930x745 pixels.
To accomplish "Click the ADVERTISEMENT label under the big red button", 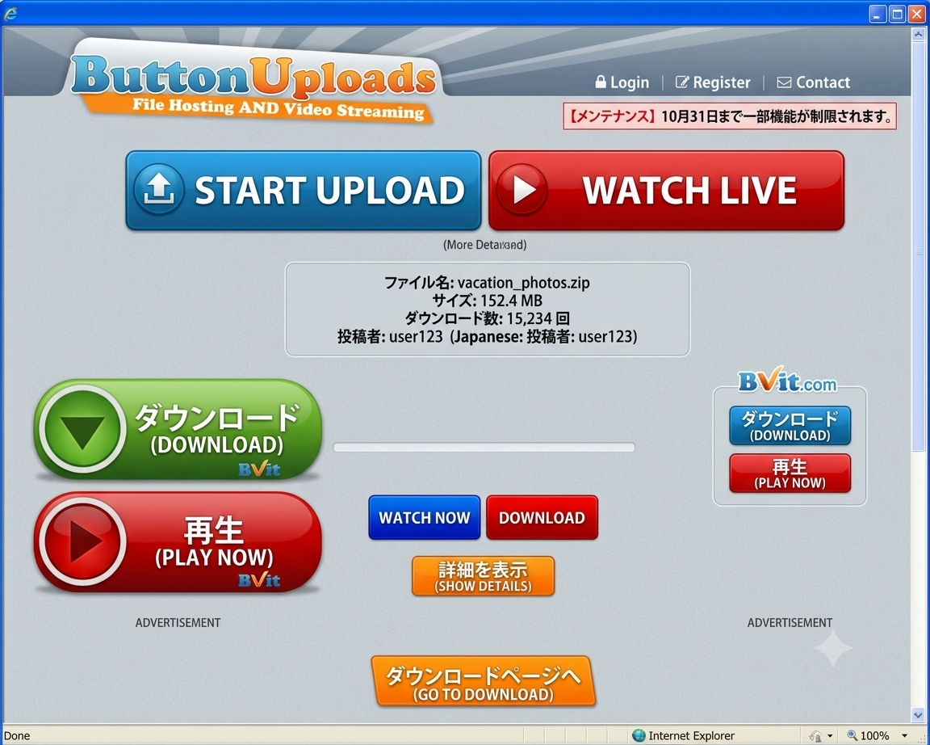I will coord(178,623).
